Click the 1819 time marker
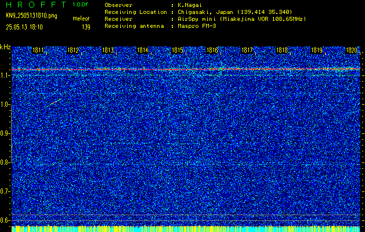 pyautogui.click(x=317, y=50)
